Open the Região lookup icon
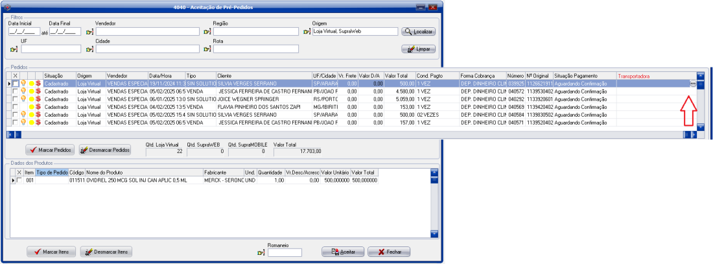 [x=207, y=31]
